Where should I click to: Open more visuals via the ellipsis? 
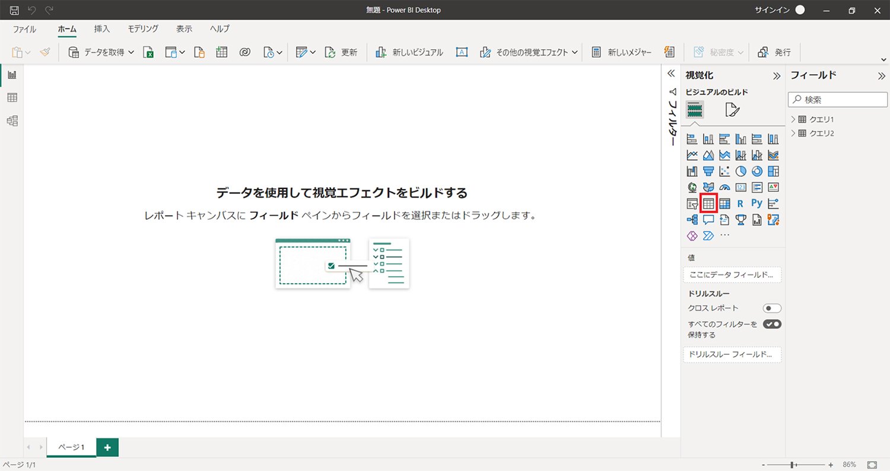pyautogui.click(x=724, y=236)
